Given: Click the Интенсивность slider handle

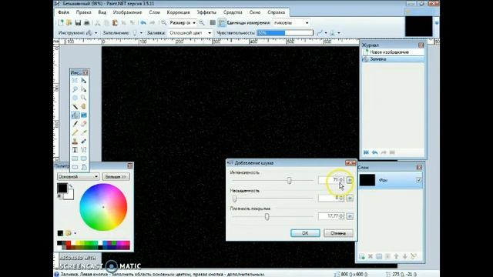Looking at the screenshot, I should (x=290, y=180).
